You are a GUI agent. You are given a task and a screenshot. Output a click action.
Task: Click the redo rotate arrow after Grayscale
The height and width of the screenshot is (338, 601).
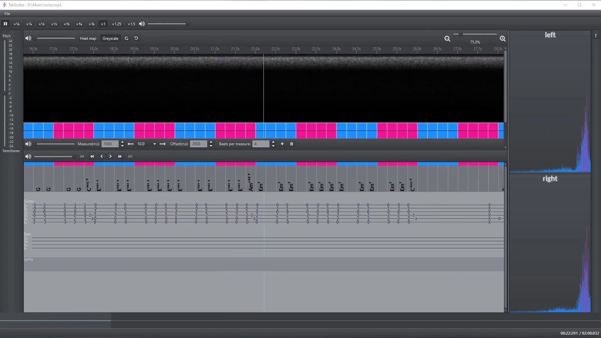[x=126, y=38]
